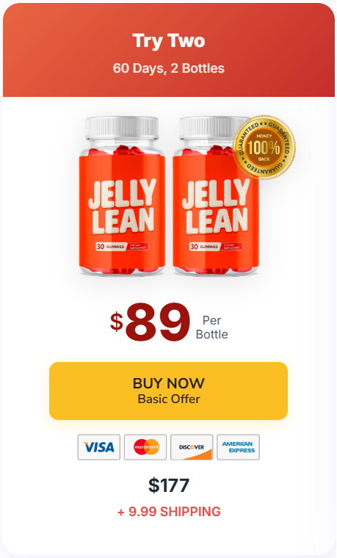337x558 pixels.
Task: Click the Basic Offer text in yellow button
Action: pos(169,399)
